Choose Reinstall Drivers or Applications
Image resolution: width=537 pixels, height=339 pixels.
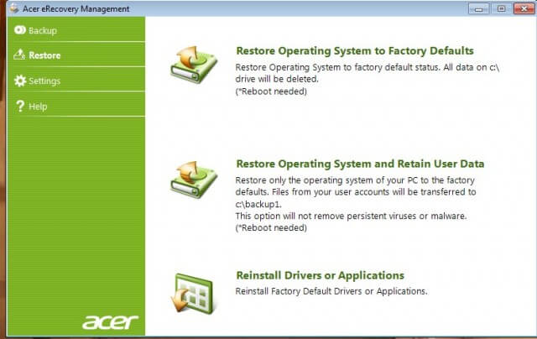pos(321,275)
